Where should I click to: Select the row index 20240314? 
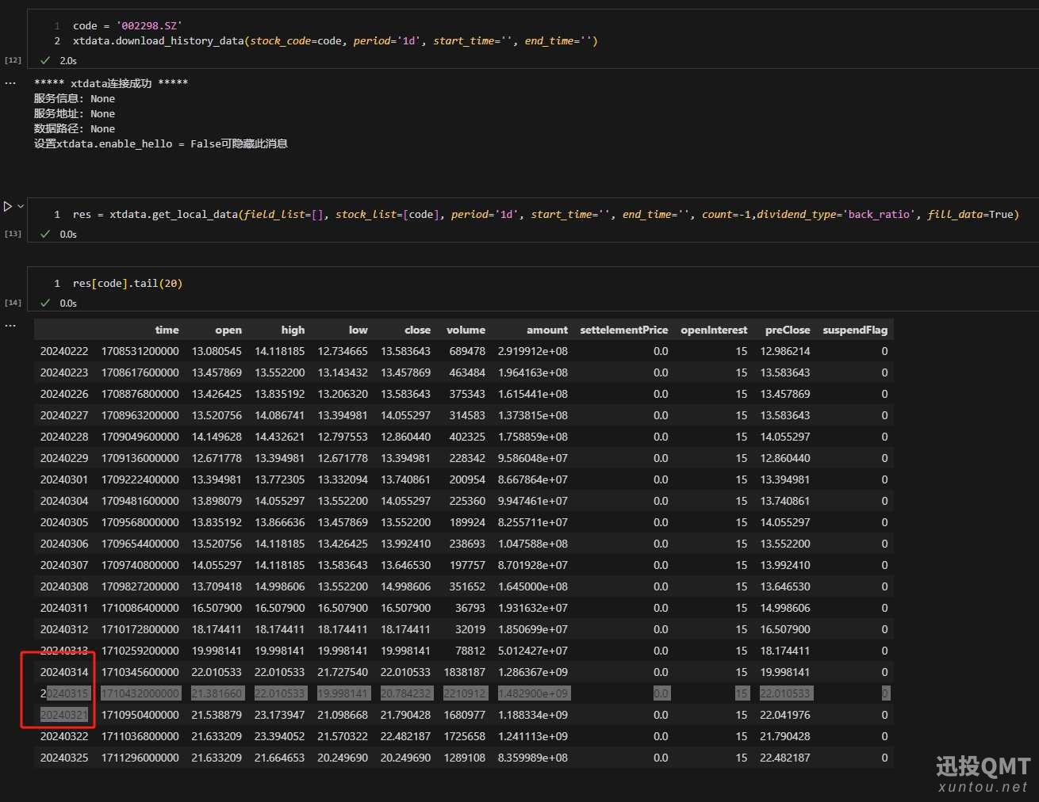click(64, 672)
